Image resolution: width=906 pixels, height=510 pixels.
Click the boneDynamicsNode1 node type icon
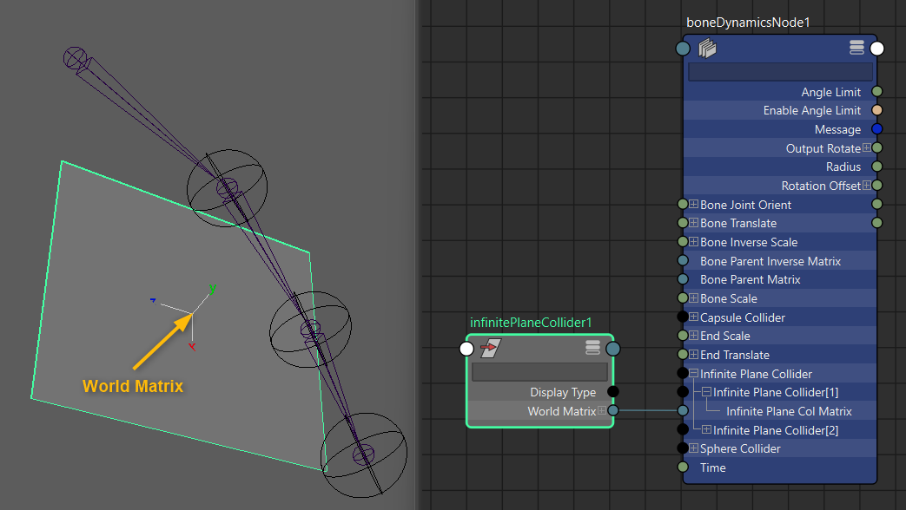coord(707,49)
